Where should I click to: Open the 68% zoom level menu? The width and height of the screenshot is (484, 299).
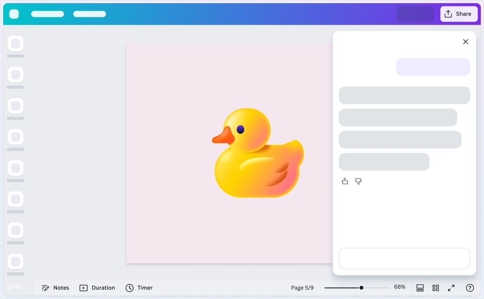click(399, 287)
